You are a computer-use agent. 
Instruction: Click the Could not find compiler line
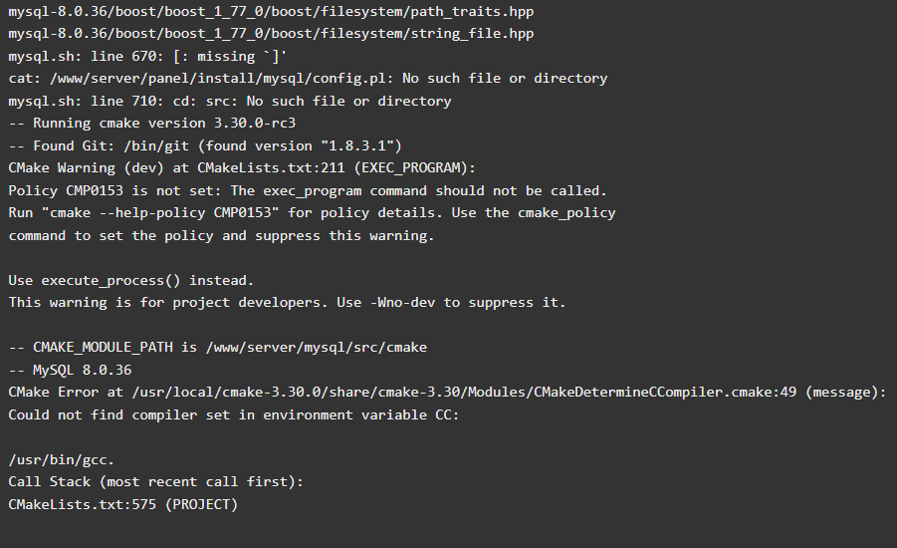pos(234,414)
